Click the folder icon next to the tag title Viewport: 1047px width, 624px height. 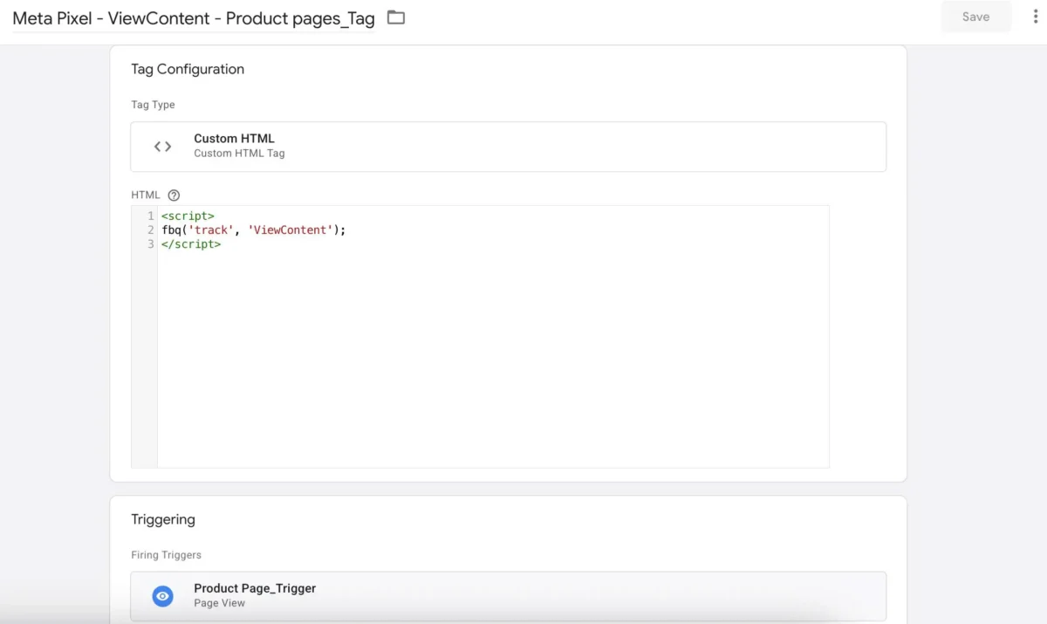point(395,17)
